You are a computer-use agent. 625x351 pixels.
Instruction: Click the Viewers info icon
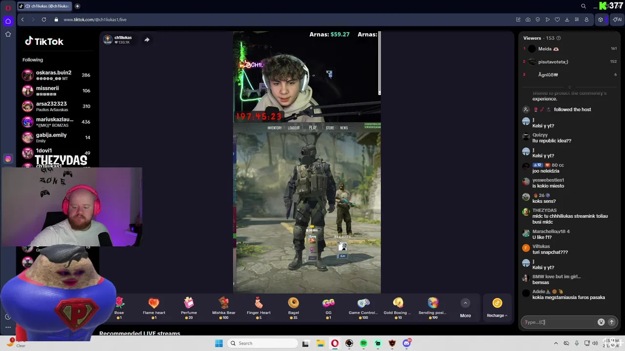(x=559, y=38)
